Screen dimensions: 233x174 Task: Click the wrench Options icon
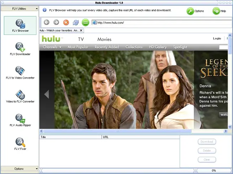point(190,11)
